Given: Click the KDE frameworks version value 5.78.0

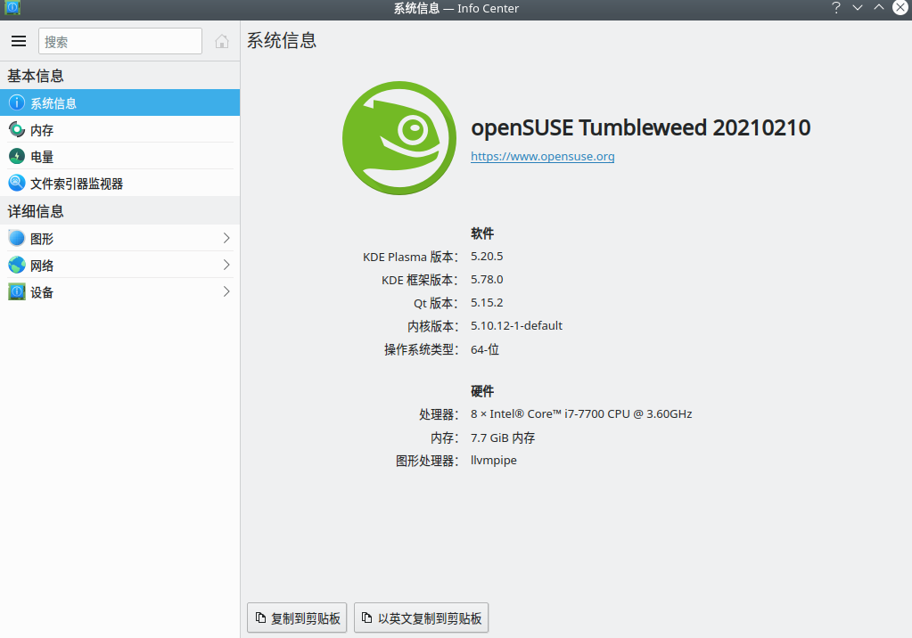Looking at the screenshot, I should click(487, 280).
